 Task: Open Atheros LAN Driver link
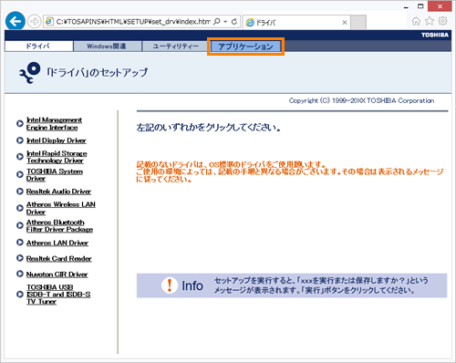coord(57,243)
